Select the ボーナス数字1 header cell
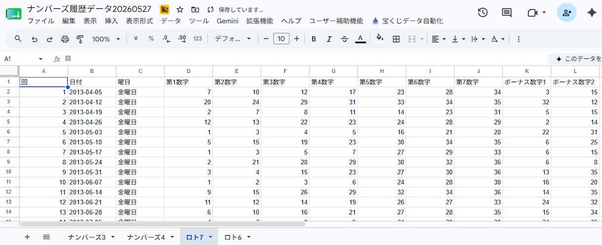 point(527,82)
